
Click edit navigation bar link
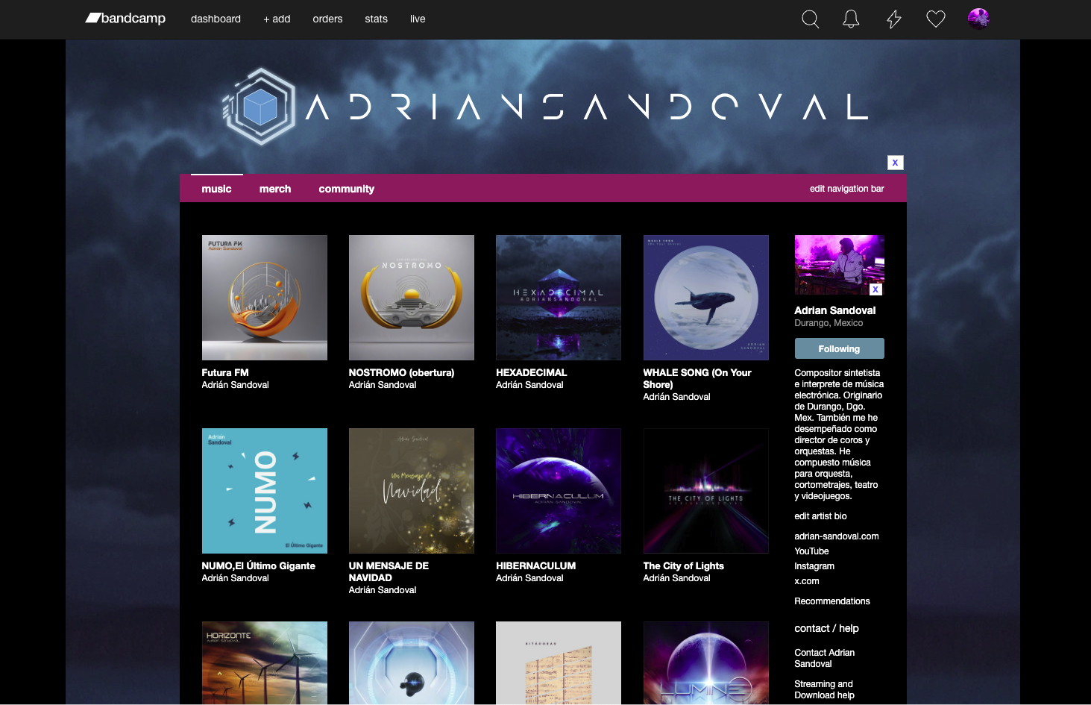pos(846,189)
